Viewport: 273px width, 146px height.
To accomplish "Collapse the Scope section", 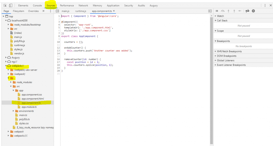I will 215,31.
